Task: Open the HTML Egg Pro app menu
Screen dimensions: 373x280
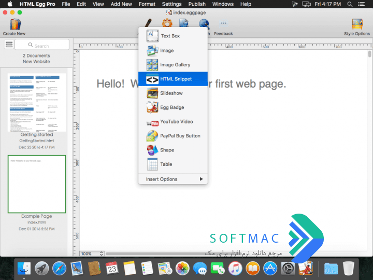Action: click(x=37, y=4)
